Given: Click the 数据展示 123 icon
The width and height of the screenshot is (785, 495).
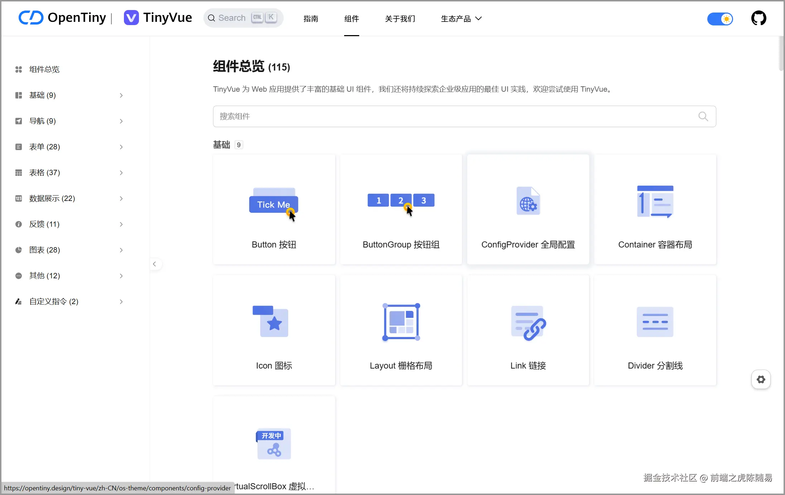Looking at the screenshot, I should point(19,198).
